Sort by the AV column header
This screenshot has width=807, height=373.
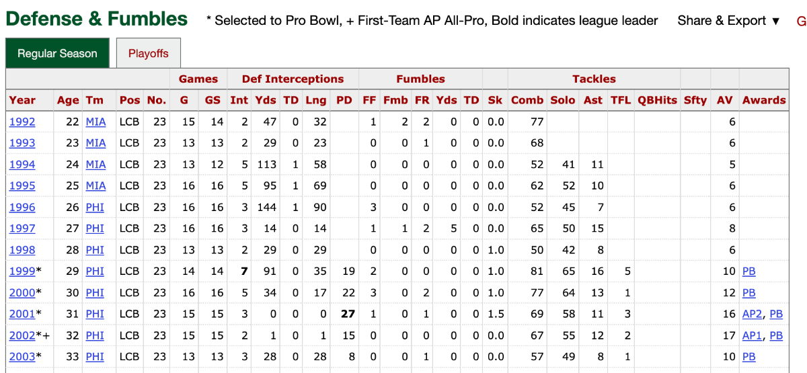click(x=724, y=100)
